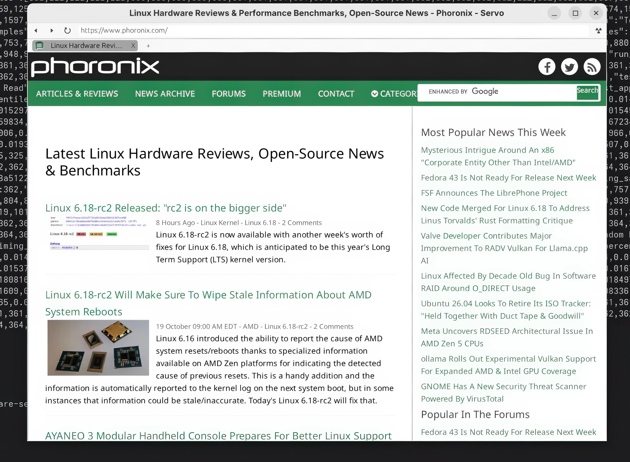Viewport: 630px width, 462px height.
Task: Open Linux 6.18-rc2 Released article link
Action: click(166, 208)
